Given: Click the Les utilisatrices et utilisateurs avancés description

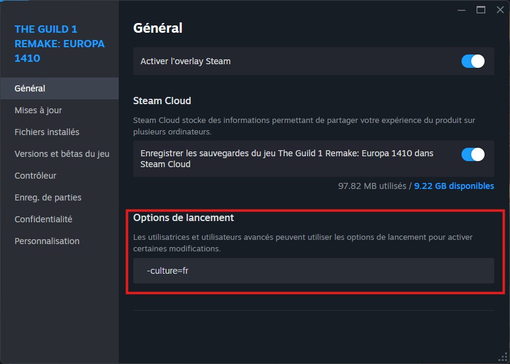Looking at the screenshot, I should pos(303,243).
